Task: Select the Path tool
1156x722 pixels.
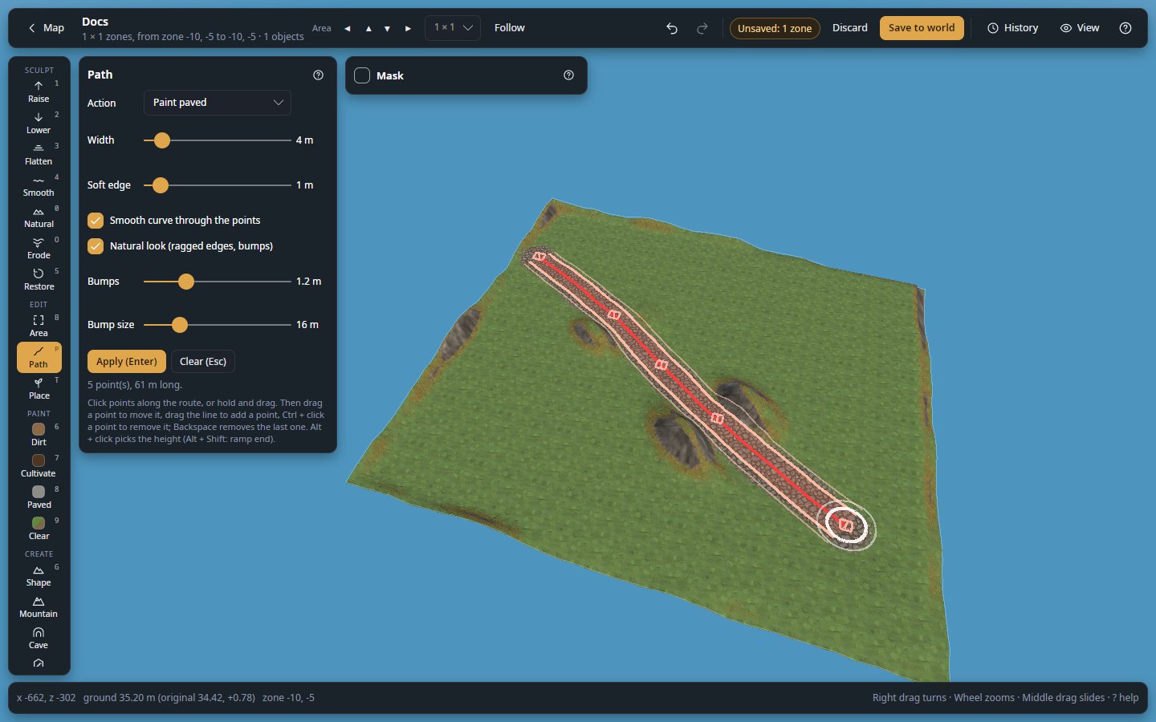Action: [39, 357]
